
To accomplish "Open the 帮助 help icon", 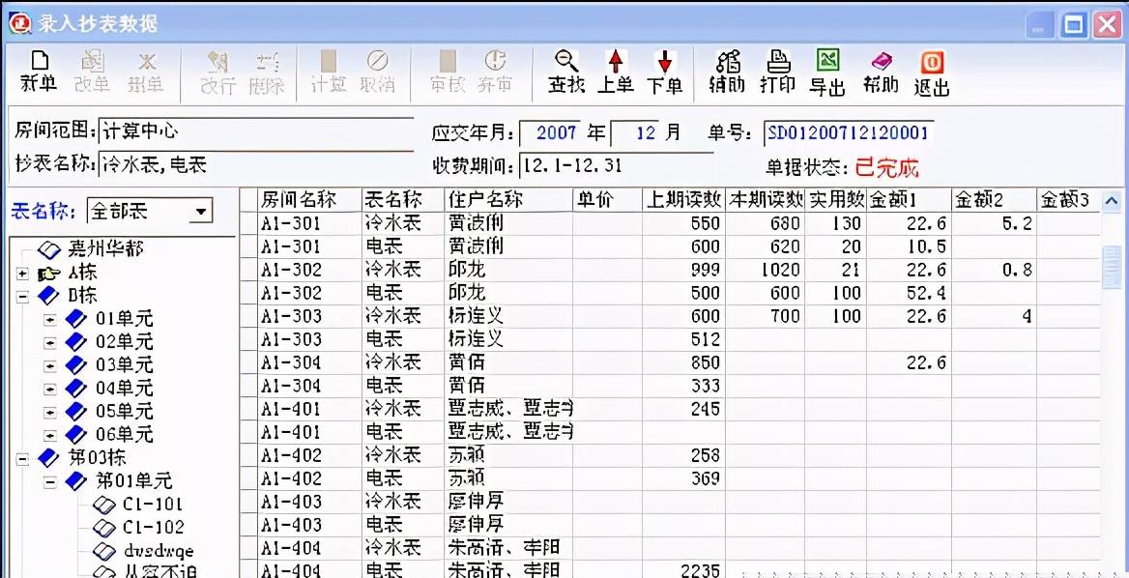I will point(881,72).
